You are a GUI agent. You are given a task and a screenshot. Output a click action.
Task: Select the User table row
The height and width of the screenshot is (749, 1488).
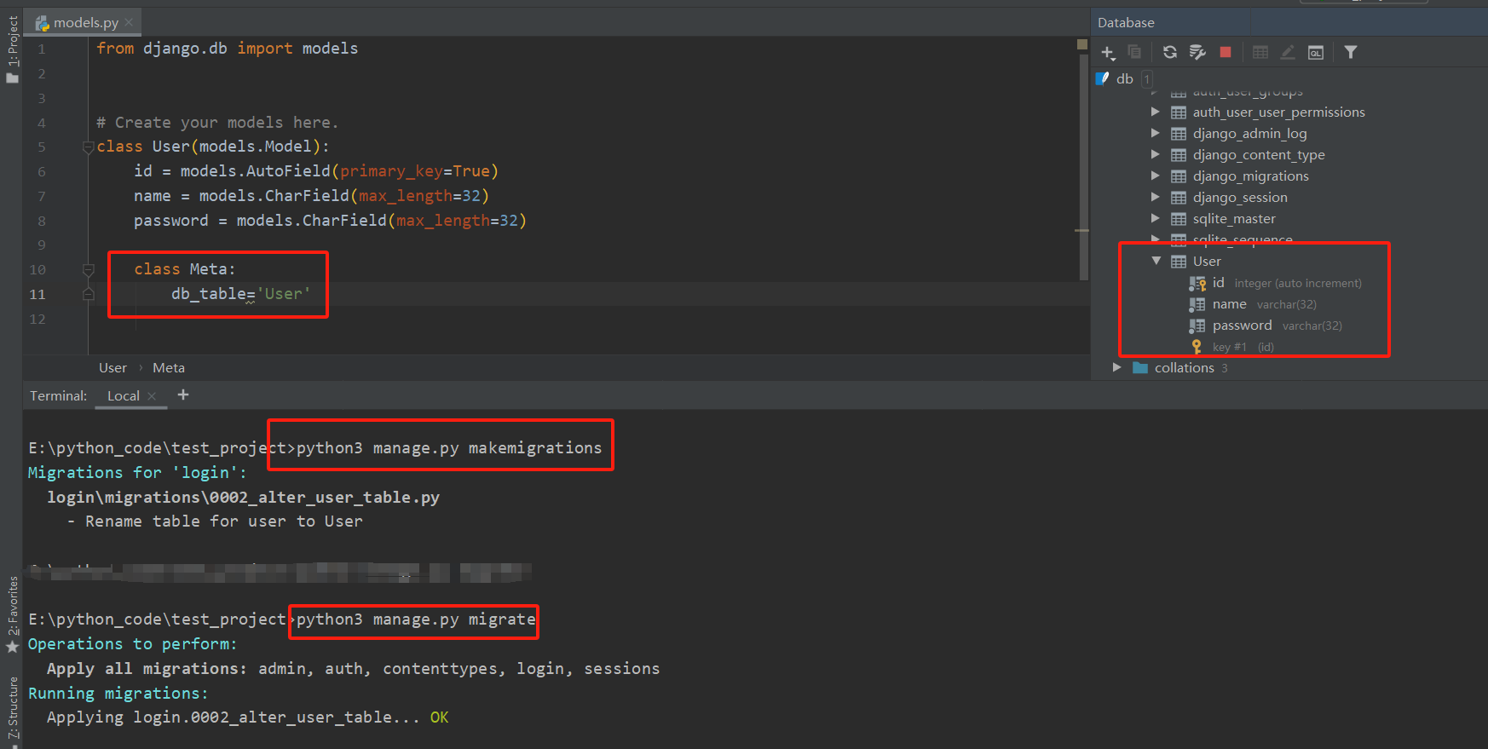tap(1289, 262)
